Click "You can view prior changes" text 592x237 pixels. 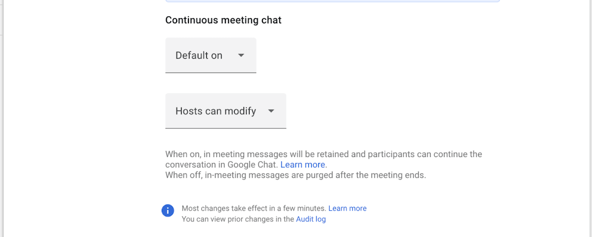coord(238,219)
